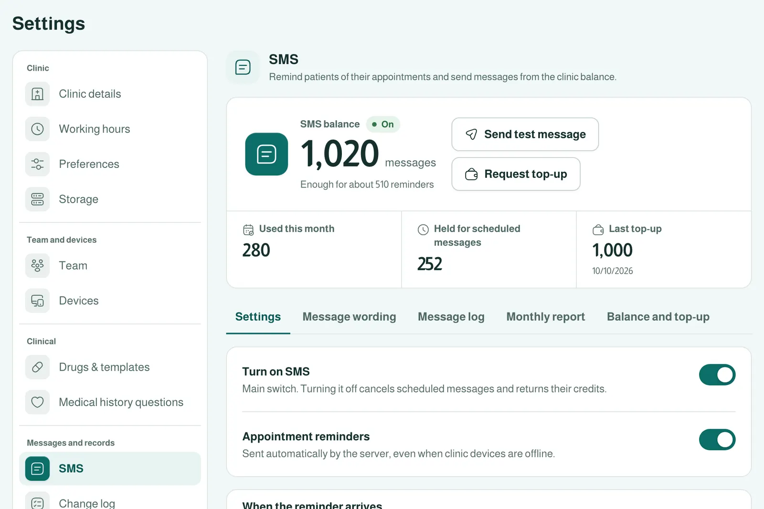This screenshot has height=509, width=764.
Task: View the Monthly report tab
Action: click(546, 317)
